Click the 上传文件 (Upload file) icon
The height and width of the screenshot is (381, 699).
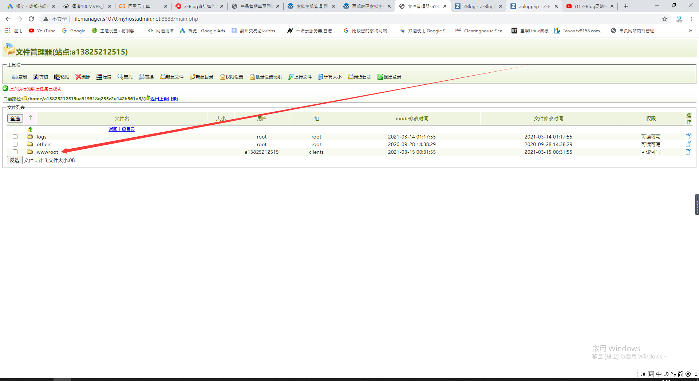(291, 77)
